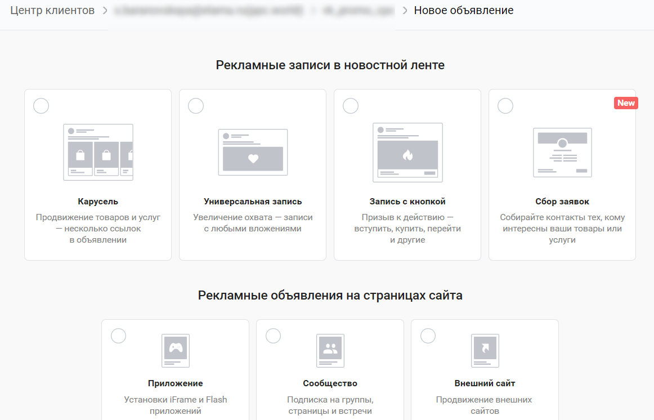Click the red New badge
654x420 pixels.
point(626,103)
